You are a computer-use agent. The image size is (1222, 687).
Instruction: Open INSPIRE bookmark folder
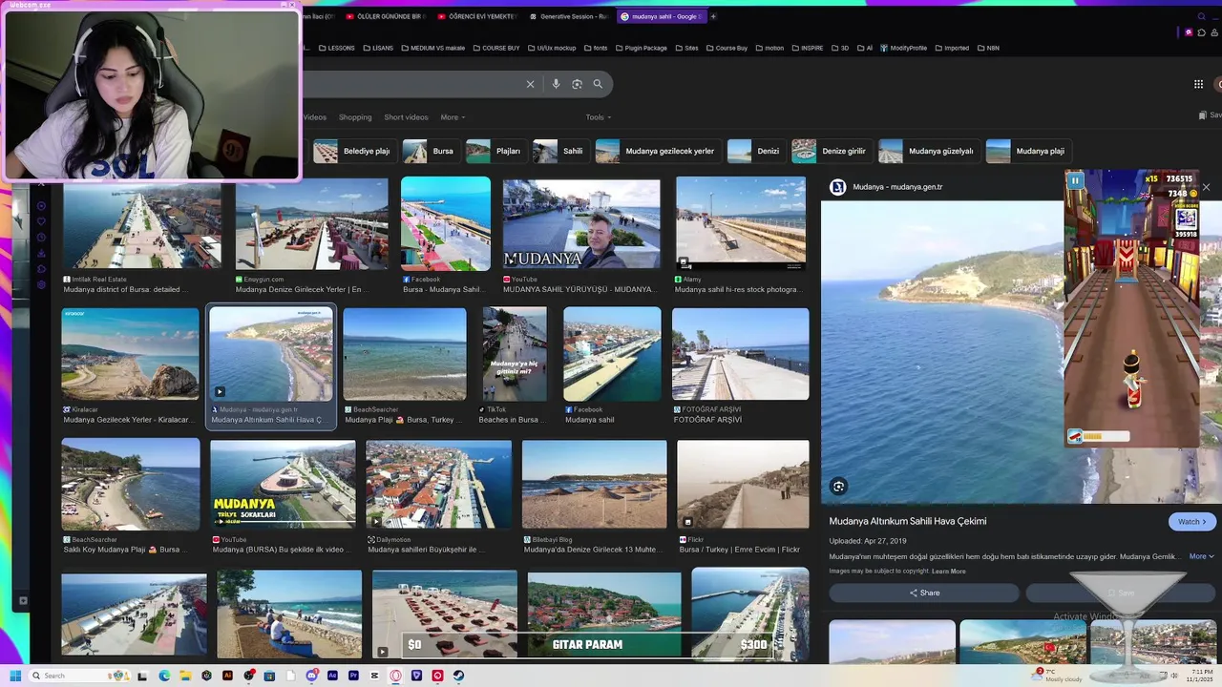pos(807,48)
